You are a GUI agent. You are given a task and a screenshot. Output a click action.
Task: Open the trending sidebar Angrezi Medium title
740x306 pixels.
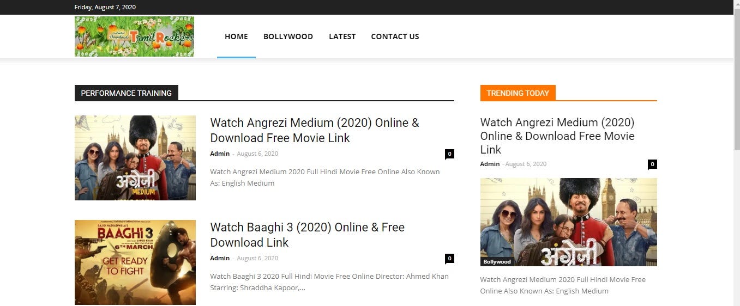point(557,136)
